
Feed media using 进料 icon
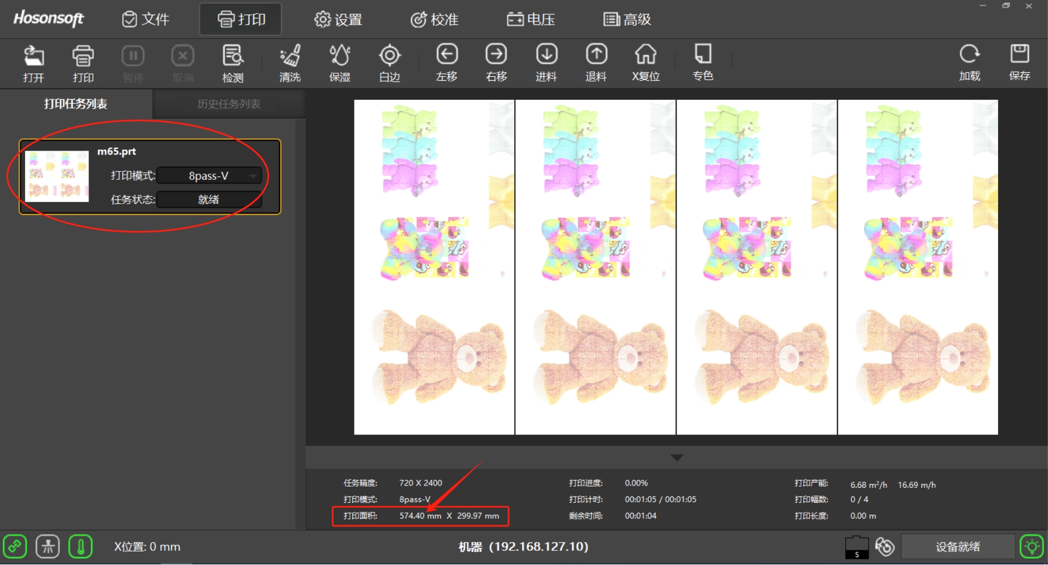click(x=546, y=63)
